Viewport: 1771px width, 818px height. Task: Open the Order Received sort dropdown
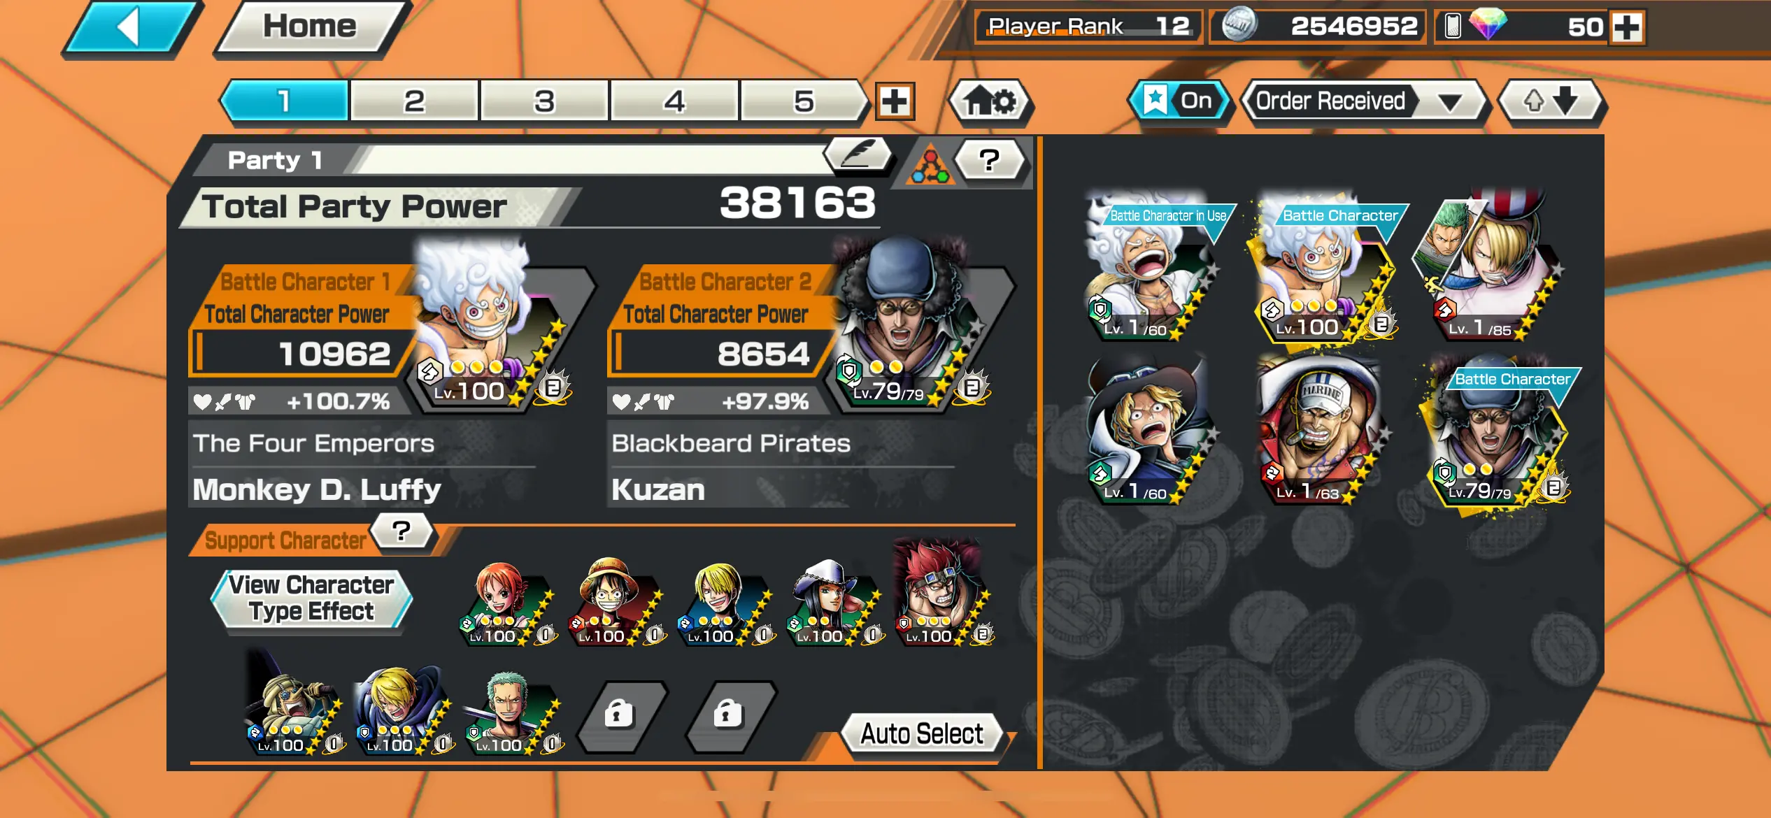tap(1363, 102)
